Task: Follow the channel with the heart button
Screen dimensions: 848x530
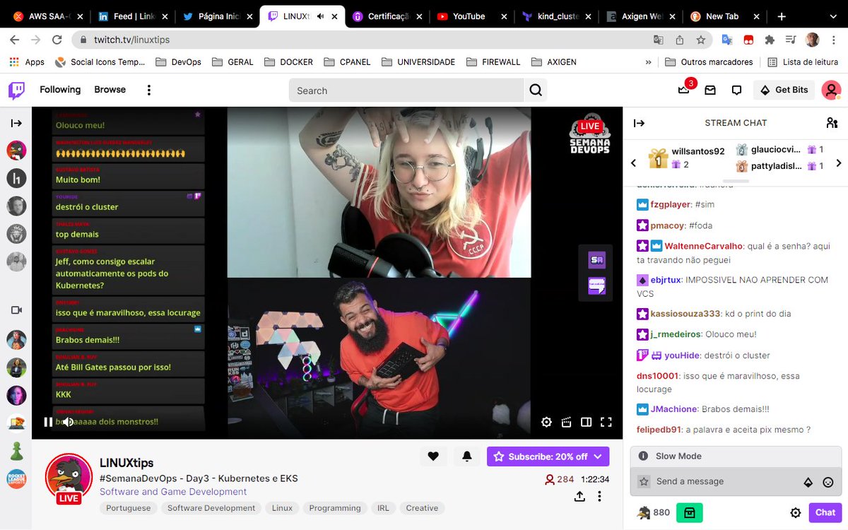Action: click(x=433, y=457)
